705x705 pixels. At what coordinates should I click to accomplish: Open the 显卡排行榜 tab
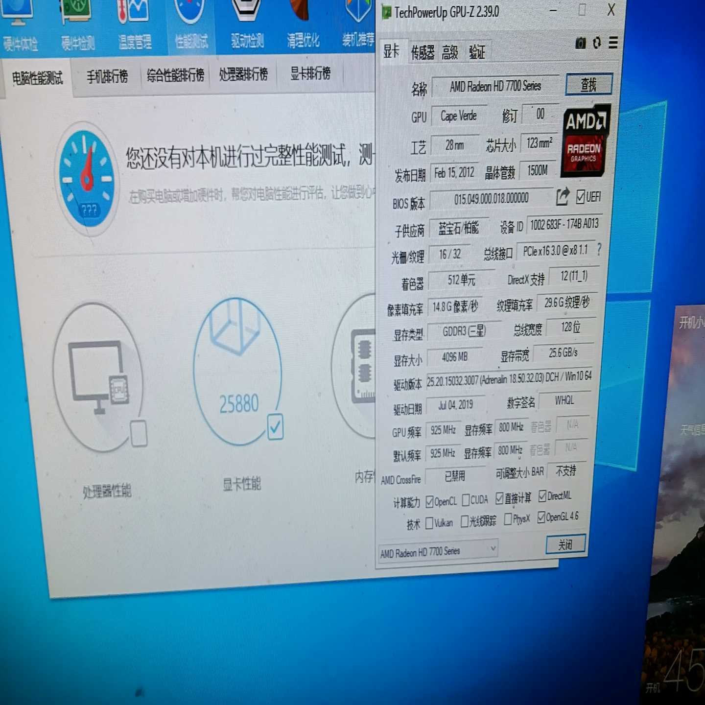pyautogui.click(x=310, y=73)
